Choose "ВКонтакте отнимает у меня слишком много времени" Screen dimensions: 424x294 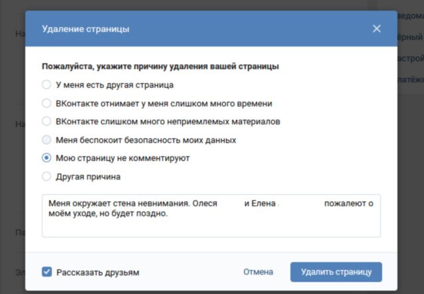pyautogui.click(x=47, y=103)
